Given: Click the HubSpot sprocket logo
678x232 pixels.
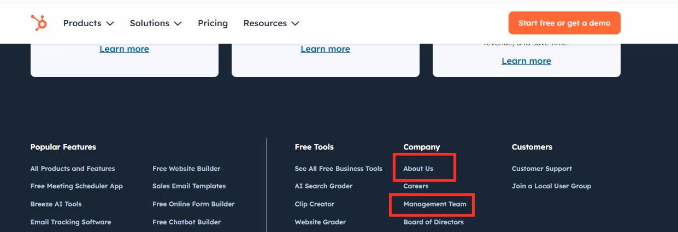Looking at the screenshot, I should pyautogui.click(x=39, y=23).
